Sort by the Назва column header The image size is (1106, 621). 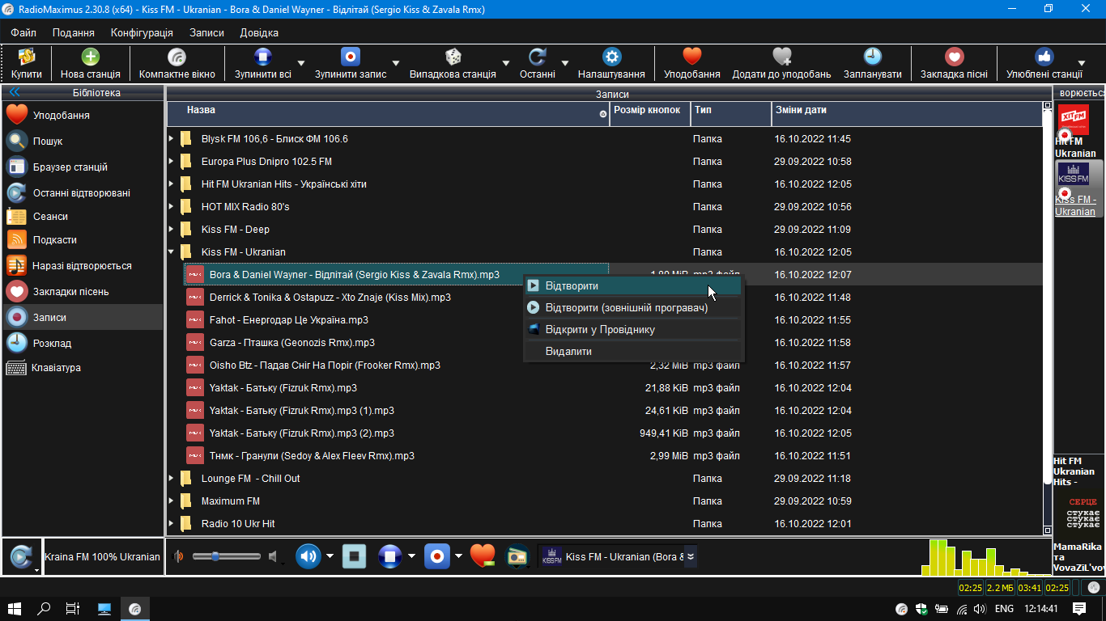[388, 114]
